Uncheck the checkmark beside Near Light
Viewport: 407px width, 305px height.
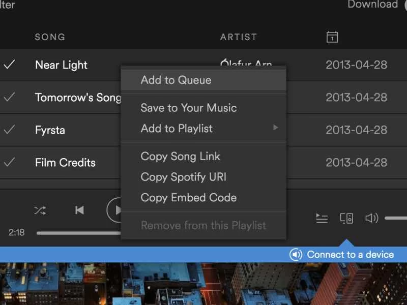click(x=9, y=65)
